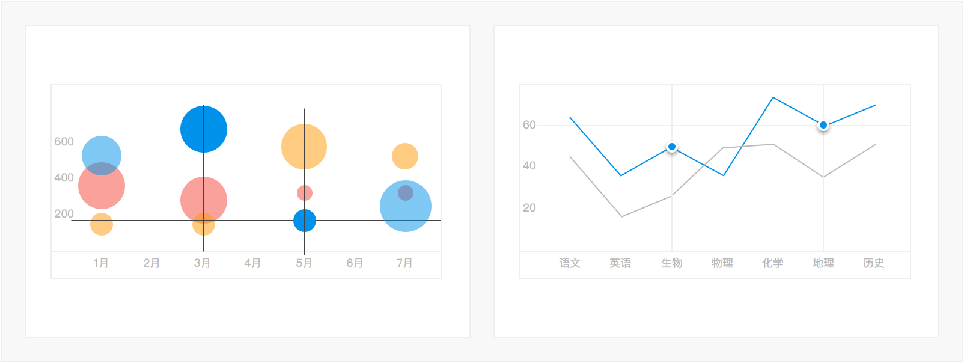Click the 历史 axis label
Image resolution: width=964 pixels, height=363 pixels.
coord(874,263)
